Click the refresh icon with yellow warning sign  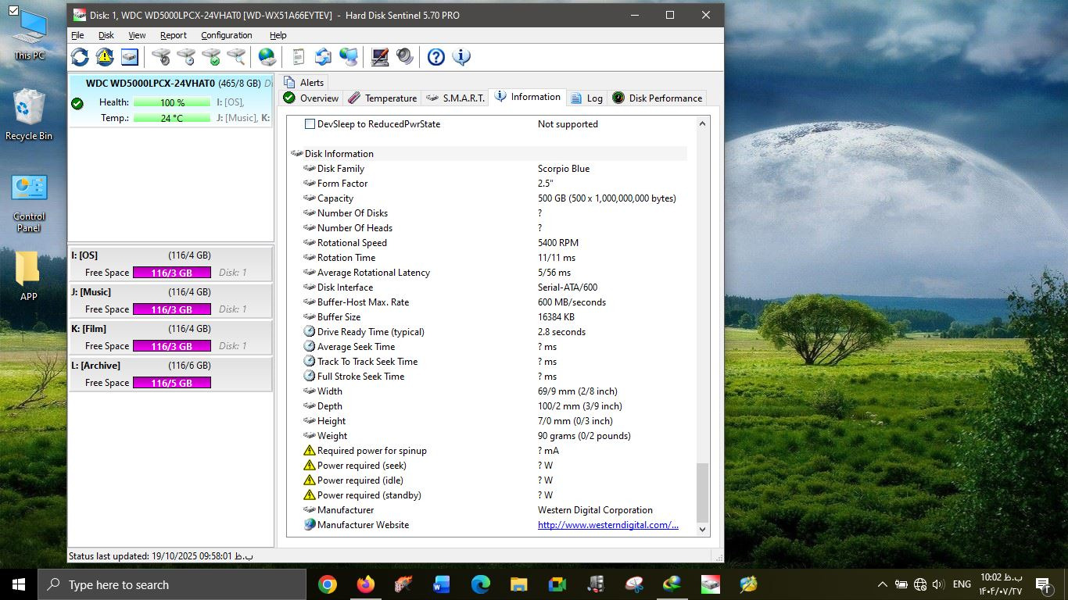pyautogui.click(x=105, y=57)
